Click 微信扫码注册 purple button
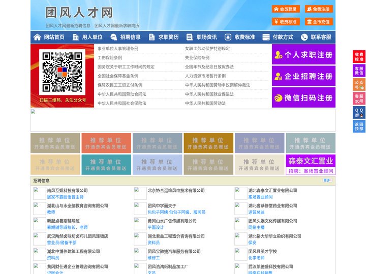The width and height of the screenshot is (366, 274). click(x=303, y=97)
